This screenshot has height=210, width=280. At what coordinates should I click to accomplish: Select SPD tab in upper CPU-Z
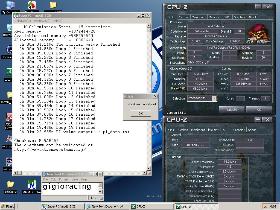(x=226, y=17)
